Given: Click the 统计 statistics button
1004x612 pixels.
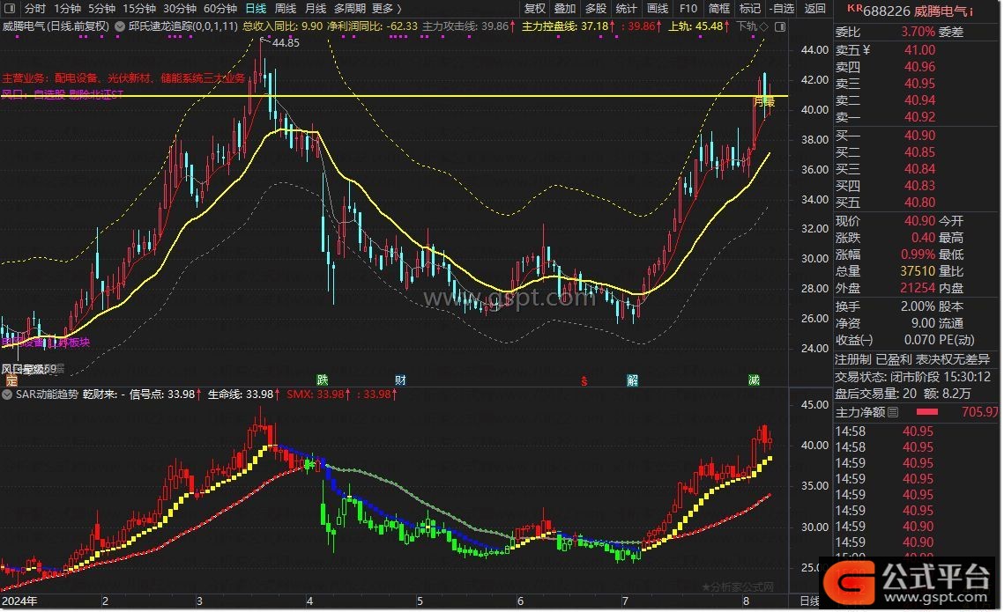Looking at the screenshot, I should point(626,8).
